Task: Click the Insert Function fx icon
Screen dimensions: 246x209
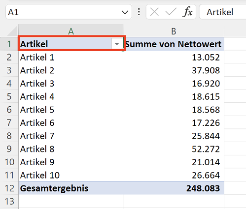Action: click(x=187, y=12)
